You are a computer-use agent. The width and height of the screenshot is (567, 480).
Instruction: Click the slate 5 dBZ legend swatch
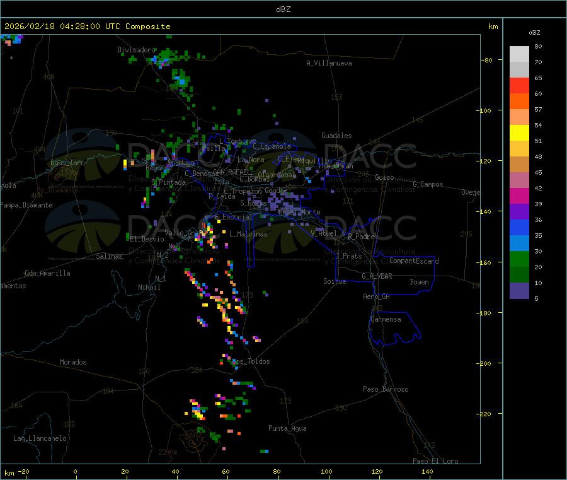tap(519, 291)
